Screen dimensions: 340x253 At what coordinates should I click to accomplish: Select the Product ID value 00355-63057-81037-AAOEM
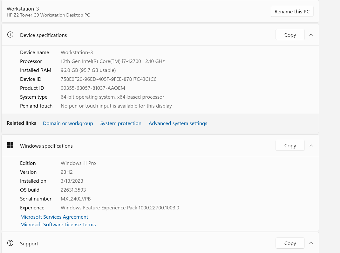coord(93,88)
